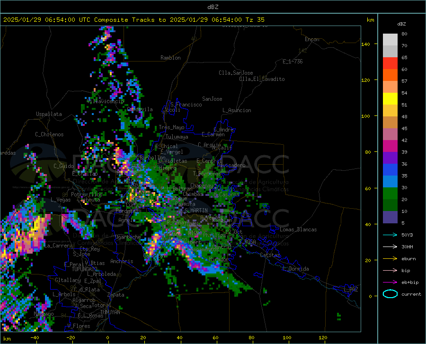Click the 'La_Carrera' map label

[x=58, y=246]
